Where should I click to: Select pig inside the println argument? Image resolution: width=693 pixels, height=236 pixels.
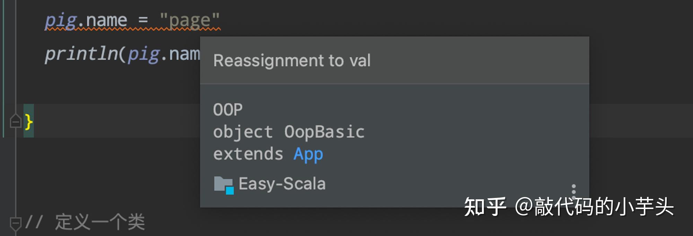[x=144, y=54]
